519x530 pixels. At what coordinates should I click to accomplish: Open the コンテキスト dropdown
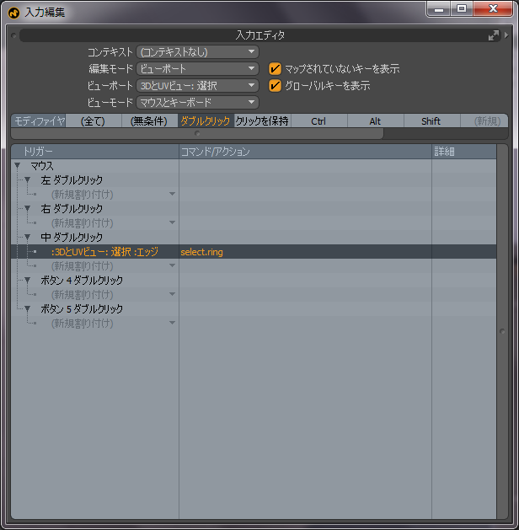[197, 52]
